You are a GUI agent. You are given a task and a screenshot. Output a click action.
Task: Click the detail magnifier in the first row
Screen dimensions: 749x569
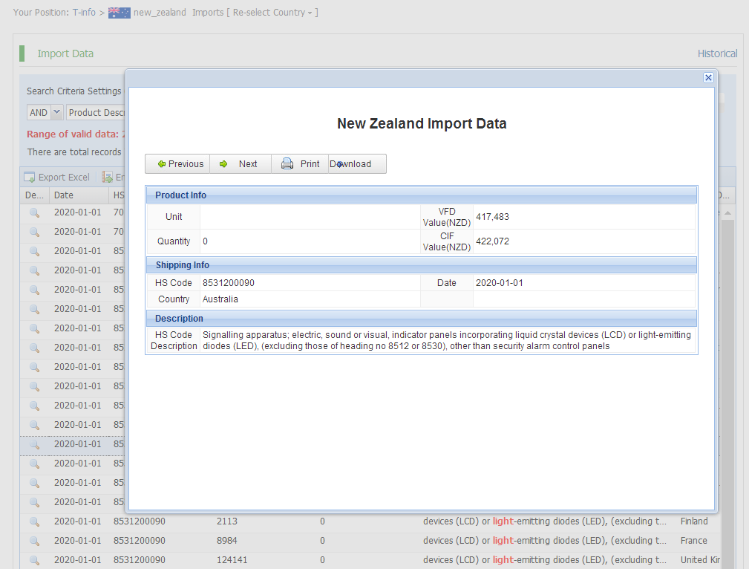pos(34,212)
